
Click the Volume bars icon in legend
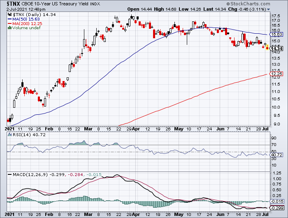click(x=10, y=28)
